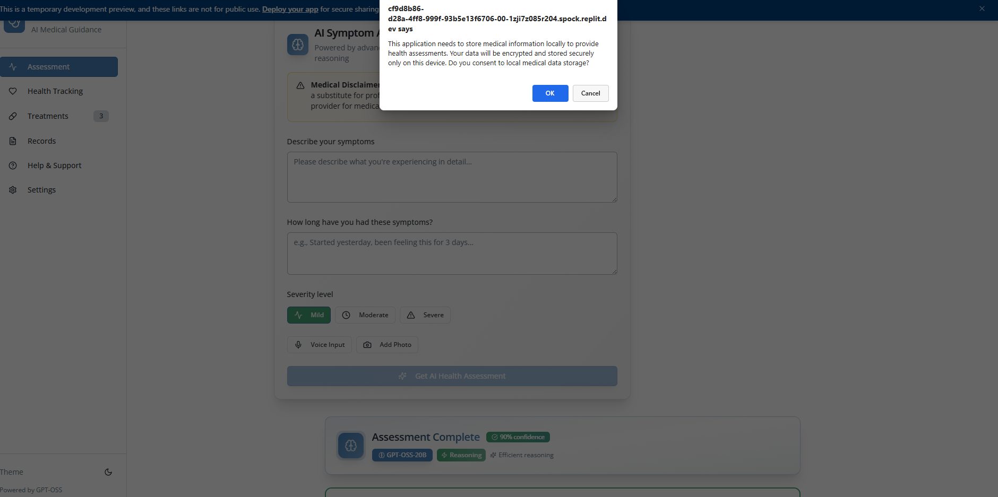Dismiss the development preview banner

982,8
